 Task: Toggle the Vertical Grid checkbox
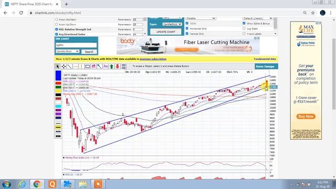187,34
